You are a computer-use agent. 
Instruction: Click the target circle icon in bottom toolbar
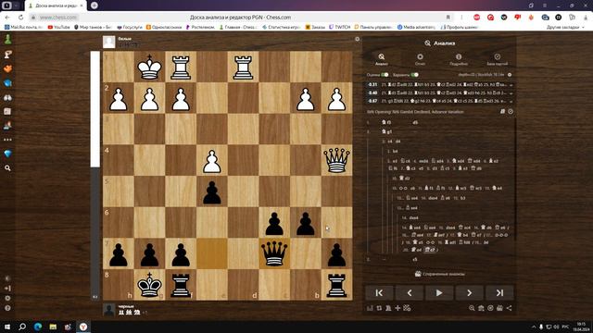click(490, 308)
